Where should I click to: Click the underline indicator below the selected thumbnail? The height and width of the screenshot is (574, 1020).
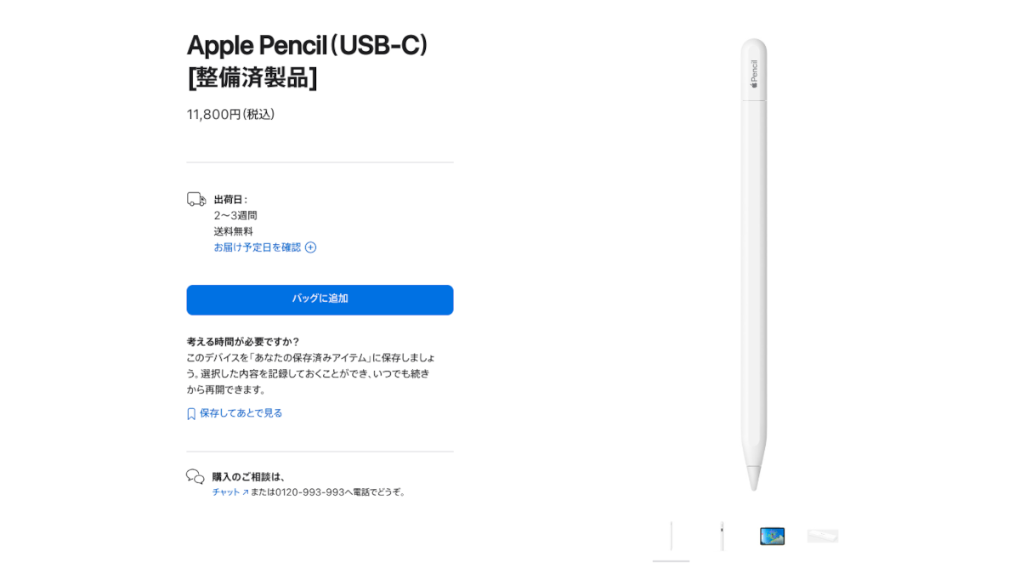(x=671, y=562)
